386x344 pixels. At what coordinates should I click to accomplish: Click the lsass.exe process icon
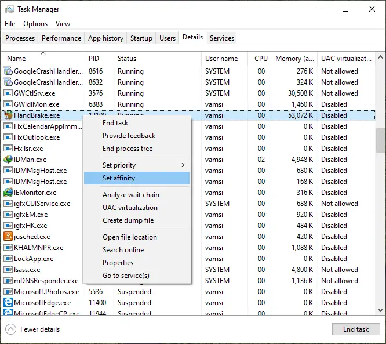[x=8, y=270]
